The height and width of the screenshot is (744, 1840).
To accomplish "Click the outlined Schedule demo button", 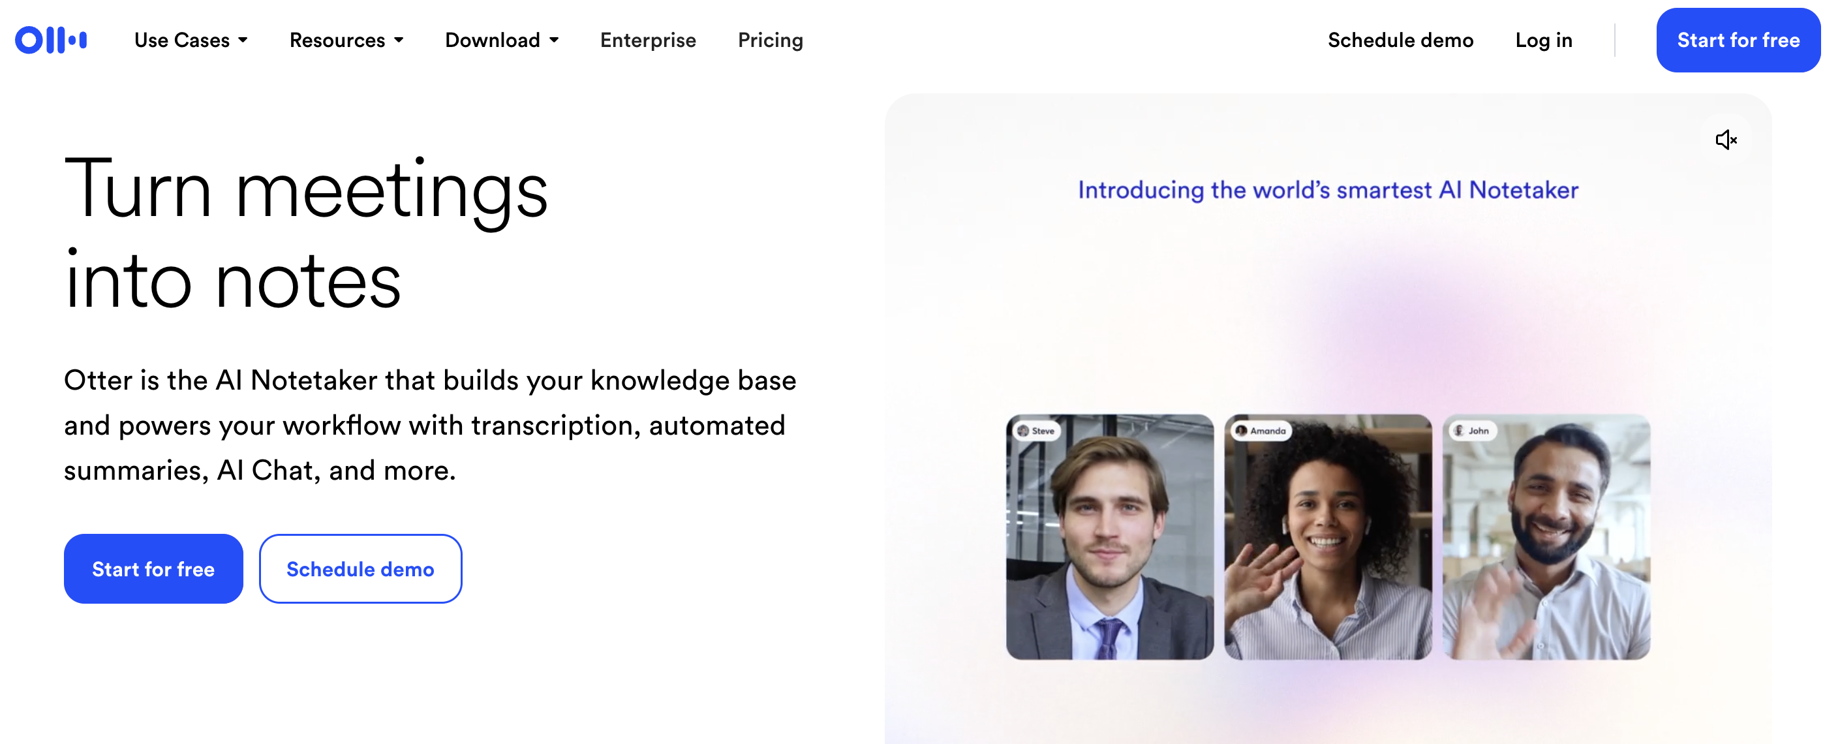I will pyautogui.click(x=360, y=568).
